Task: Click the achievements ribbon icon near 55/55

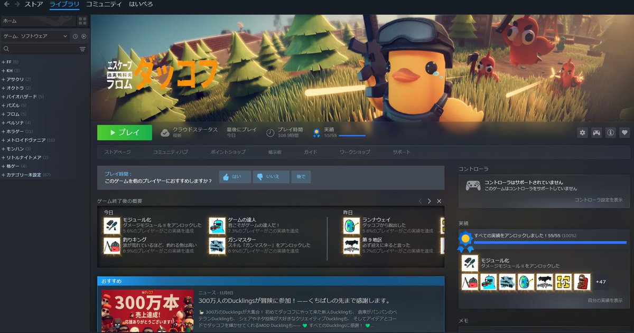Action: click(316, 133)
